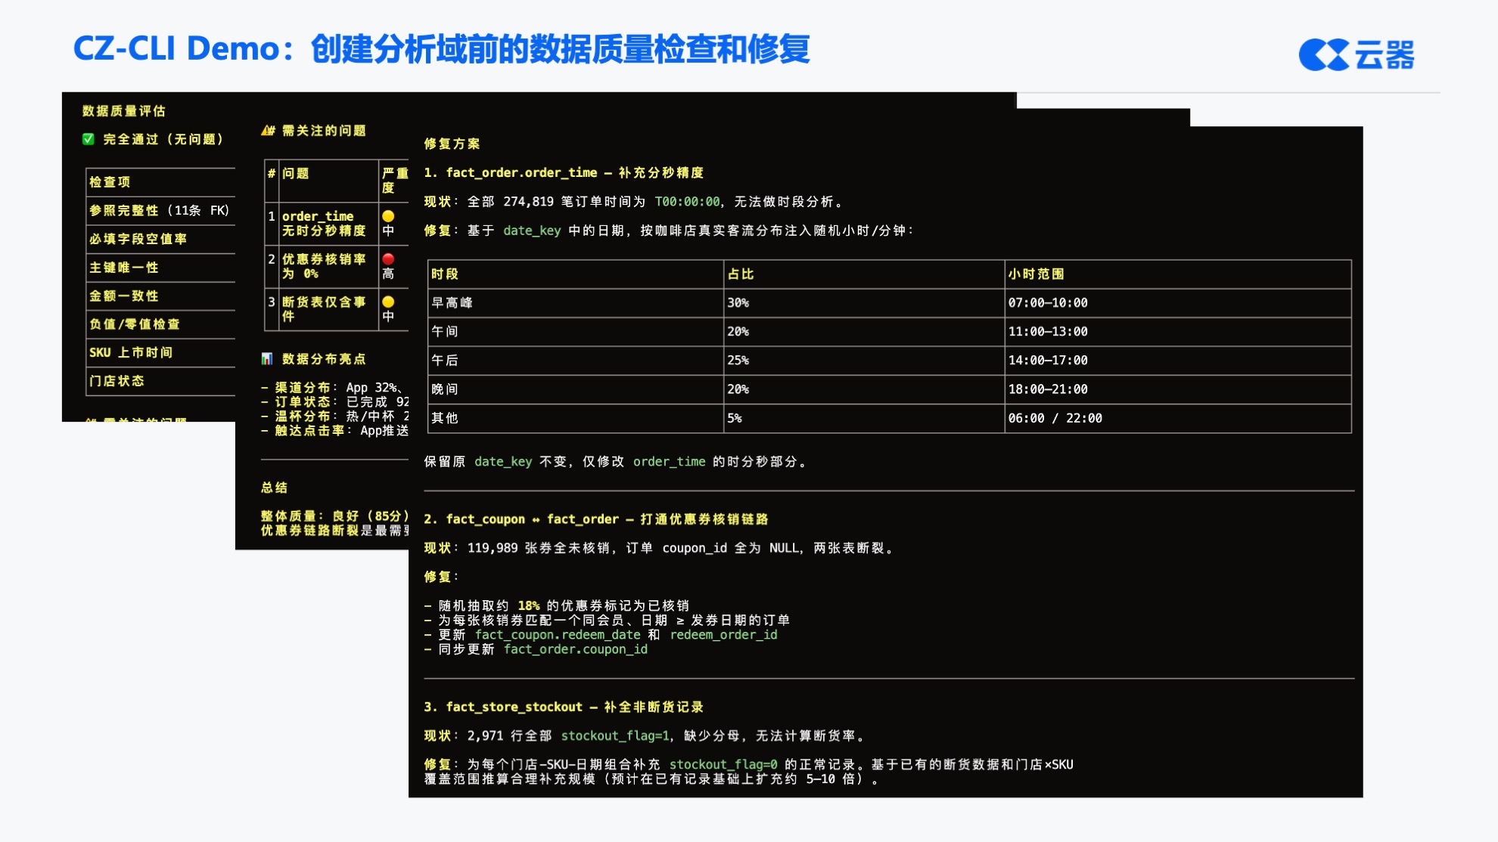Click the warning icon beside 需关注的问题
This screenshot has height=842, width=1498.
[x=268, y=131]
